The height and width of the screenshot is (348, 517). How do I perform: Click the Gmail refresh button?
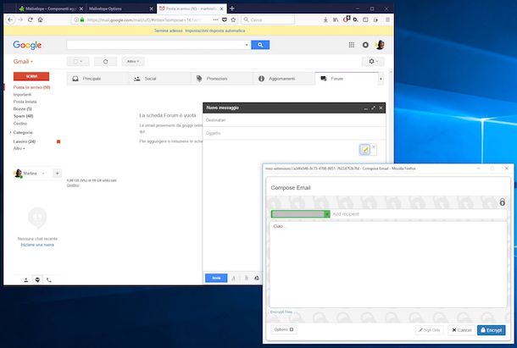105,62
